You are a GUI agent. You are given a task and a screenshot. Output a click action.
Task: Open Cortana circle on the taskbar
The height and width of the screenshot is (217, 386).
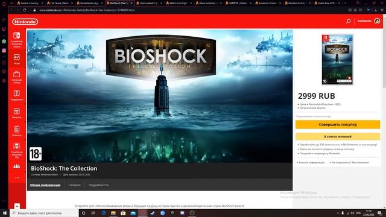[83, 213]
